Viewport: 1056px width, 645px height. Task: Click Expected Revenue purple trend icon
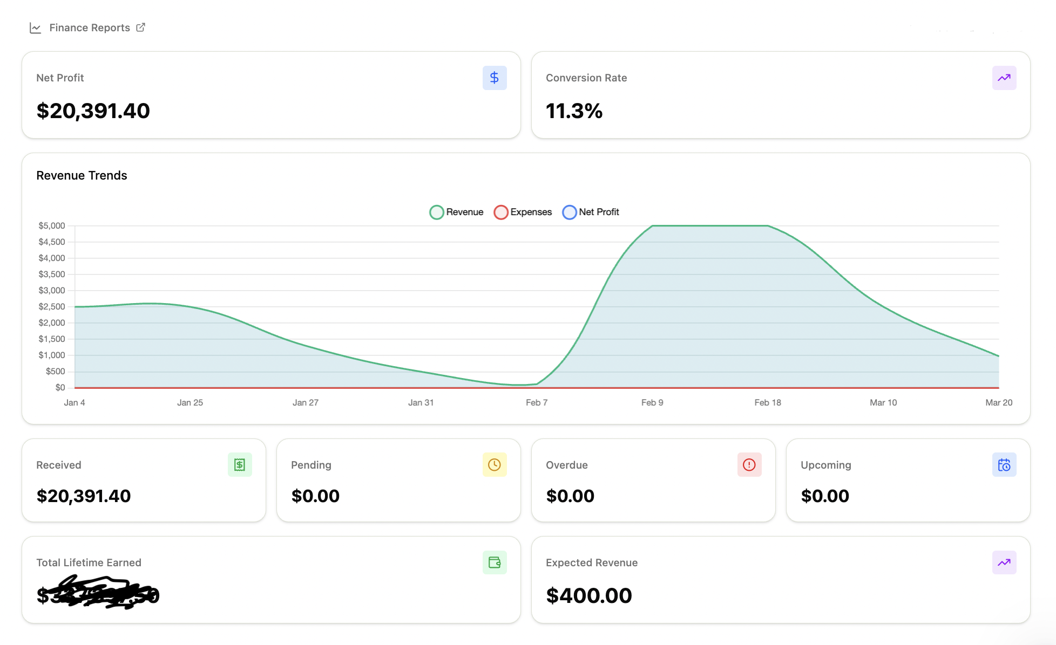[1004, 562]
